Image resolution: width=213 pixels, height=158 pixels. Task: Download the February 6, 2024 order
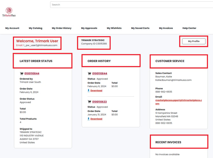click(96, 91)
